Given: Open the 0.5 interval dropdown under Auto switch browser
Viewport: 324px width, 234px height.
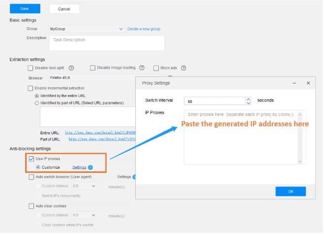Looking at the screenshot, I should (85, 186).
